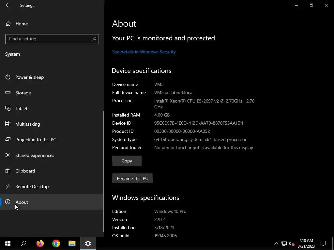The height and width of the screenshot is (250, 334).
Task: Click the search magnifier in Find a setting
Action: click(x=94, y=39)
